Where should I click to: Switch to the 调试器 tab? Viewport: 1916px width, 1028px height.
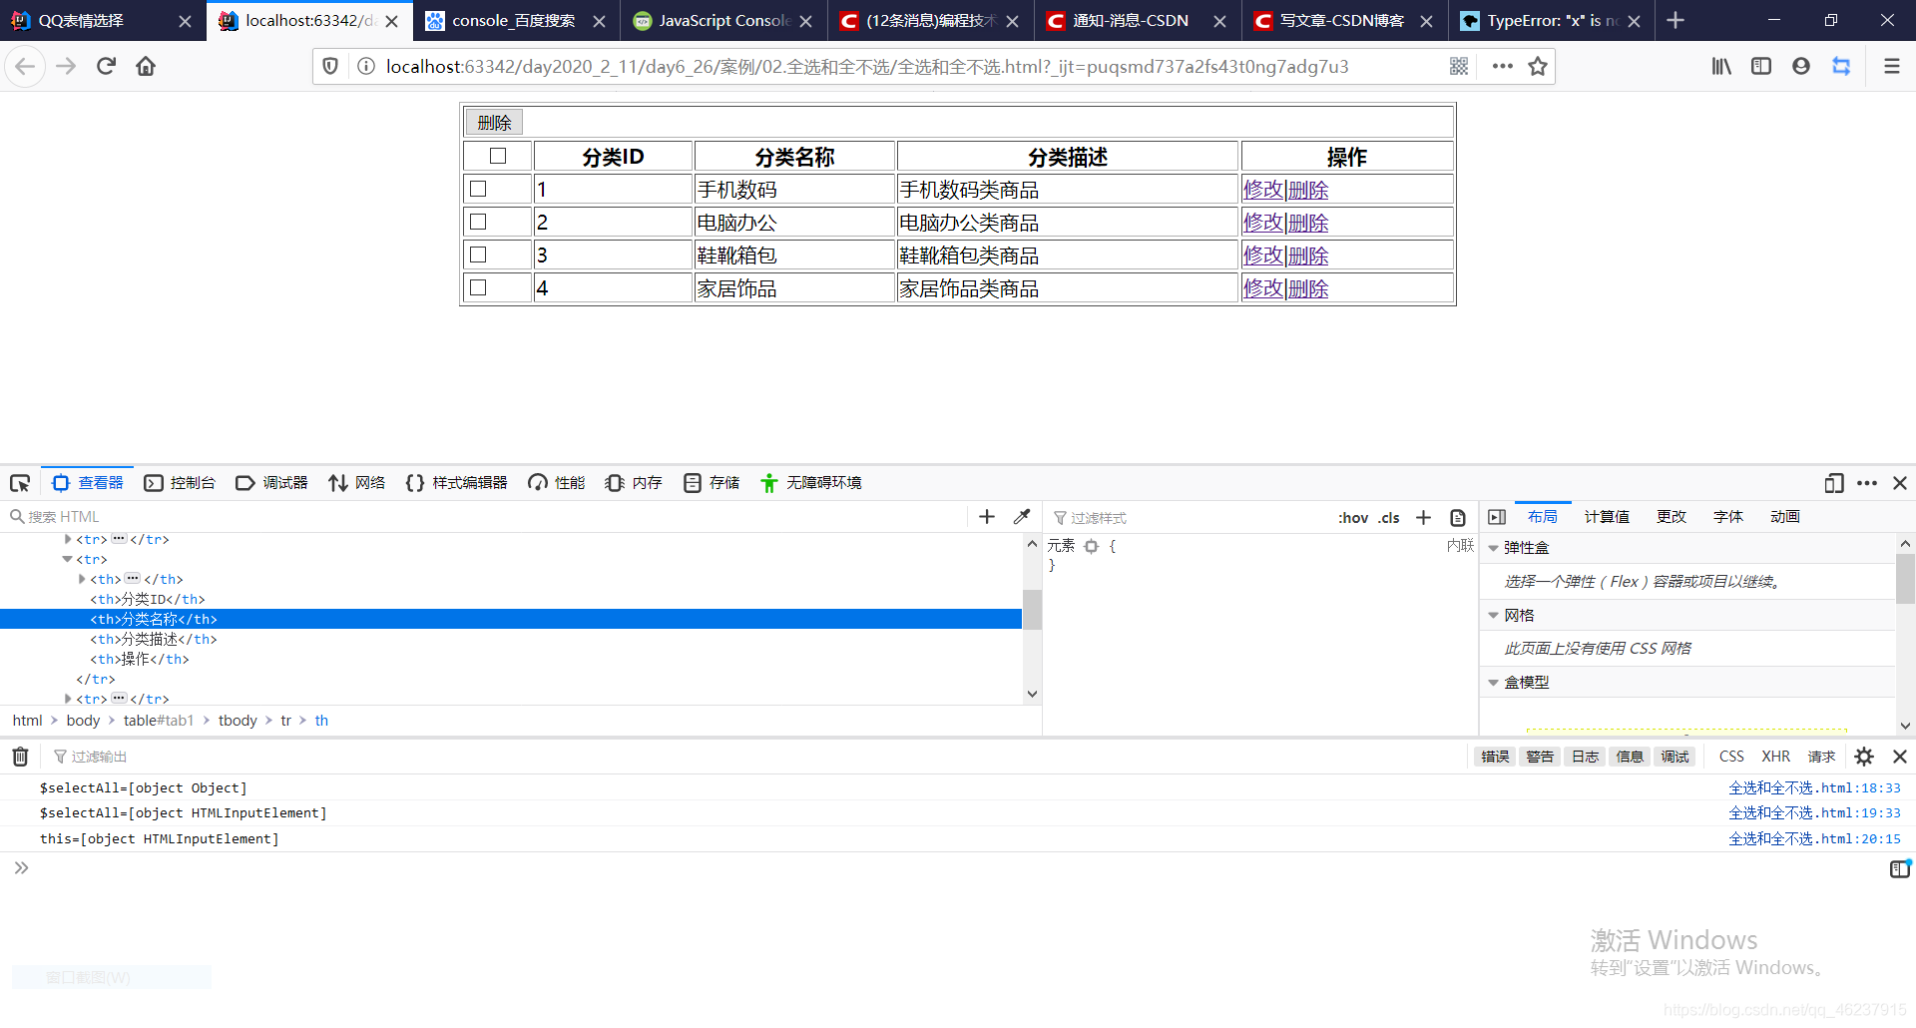click(x=271, y=483)
